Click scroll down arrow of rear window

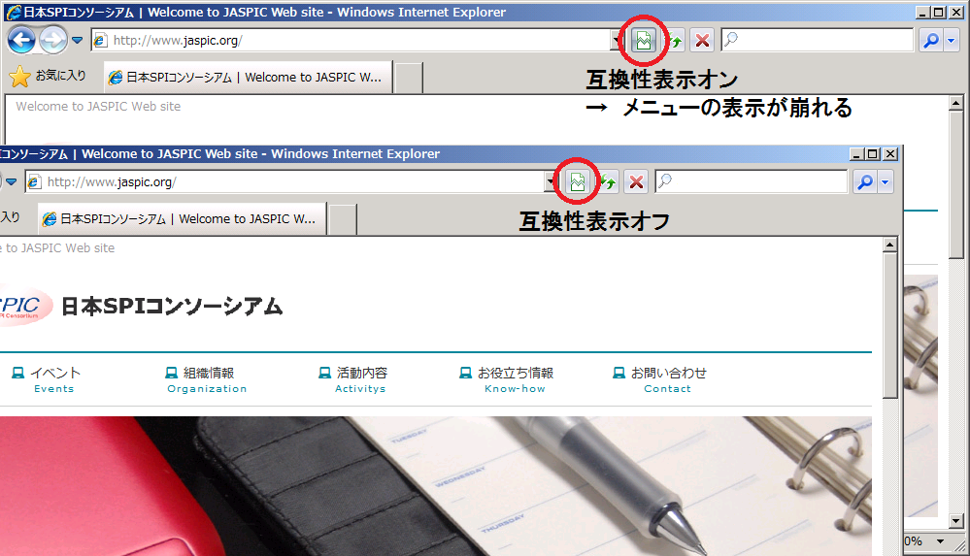(x=955, y=521)
